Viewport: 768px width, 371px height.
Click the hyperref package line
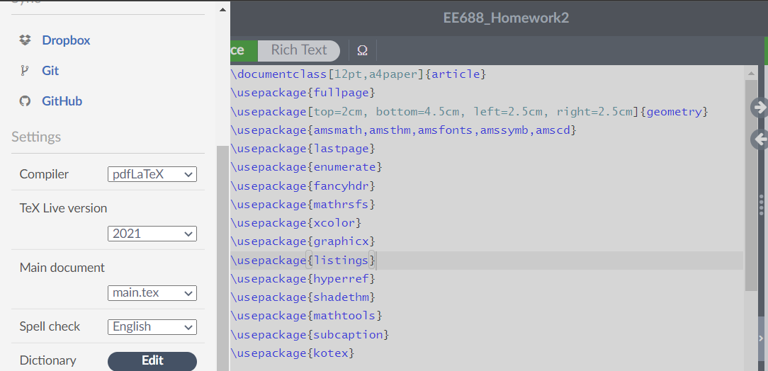point(303,279)
